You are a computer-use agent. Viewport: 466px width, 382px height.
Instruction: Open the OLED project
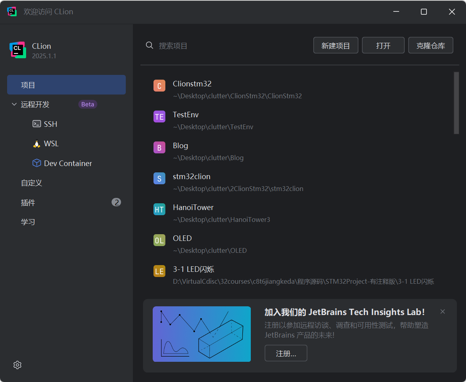click(182, 238)
